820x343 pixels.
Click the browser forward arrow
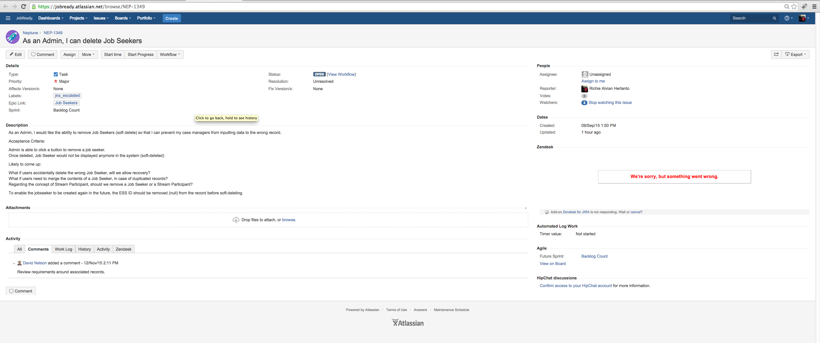pos(14,6)
